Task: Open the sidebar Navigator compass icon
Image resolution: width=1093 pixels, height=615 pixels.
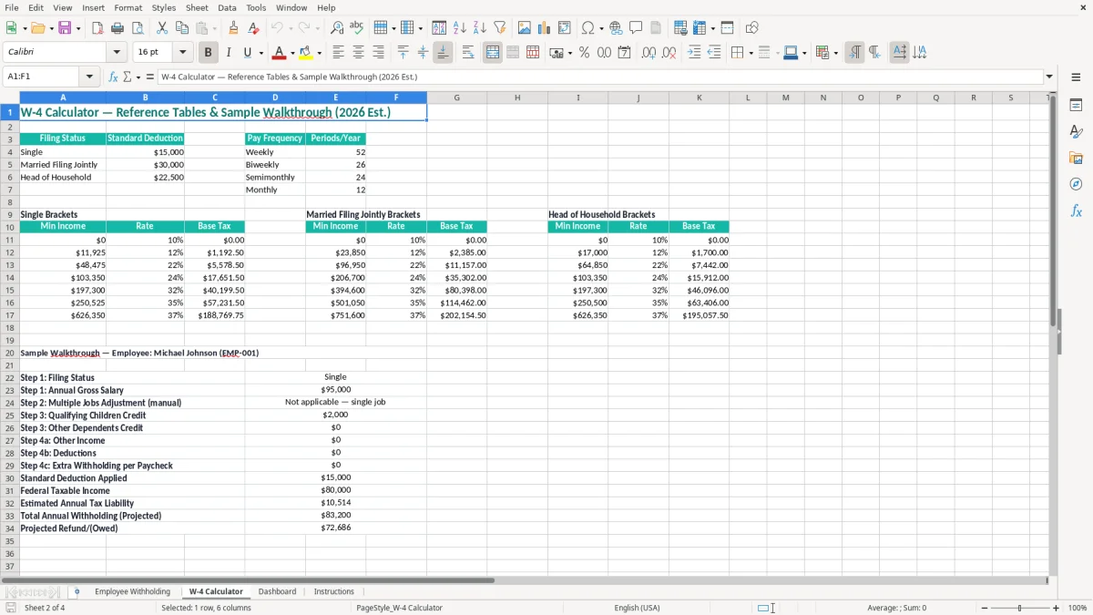Action: (1076, 185)
